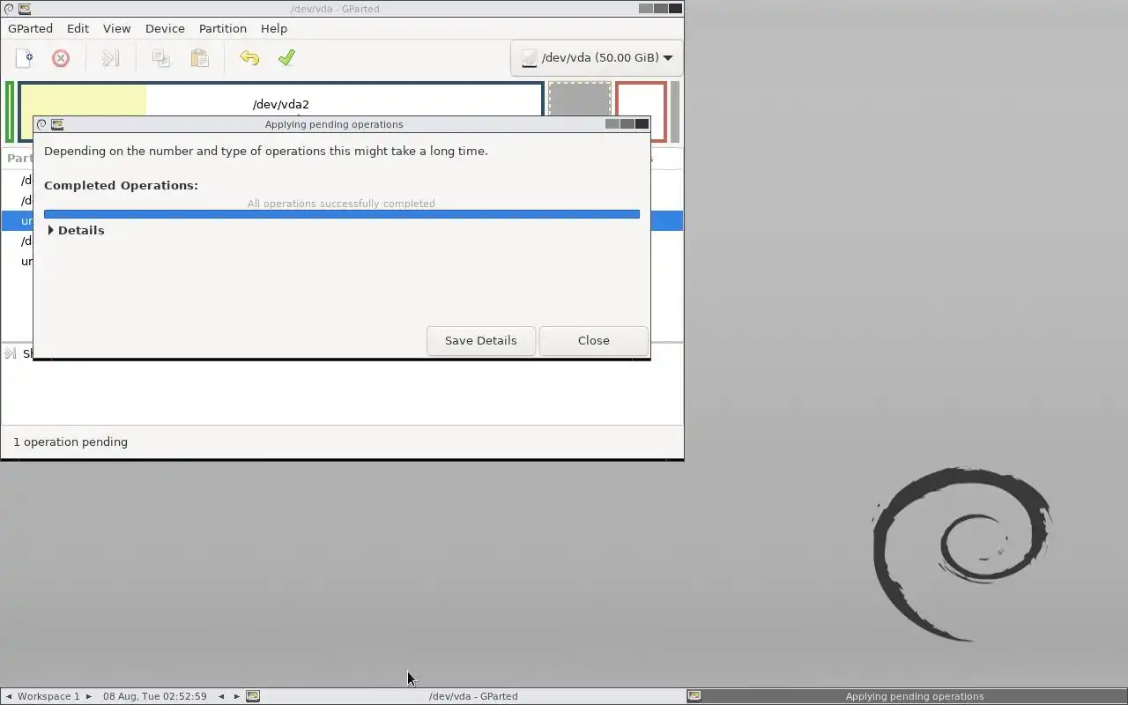The image size is (1128, 705).
Task: Click the app icon in the dialog title bar
Action: pos(57,124)
